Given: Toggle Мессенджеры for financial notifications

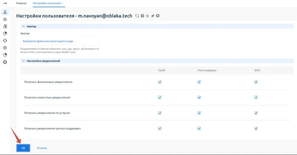Looking at the screenshot, I should 199,82.
